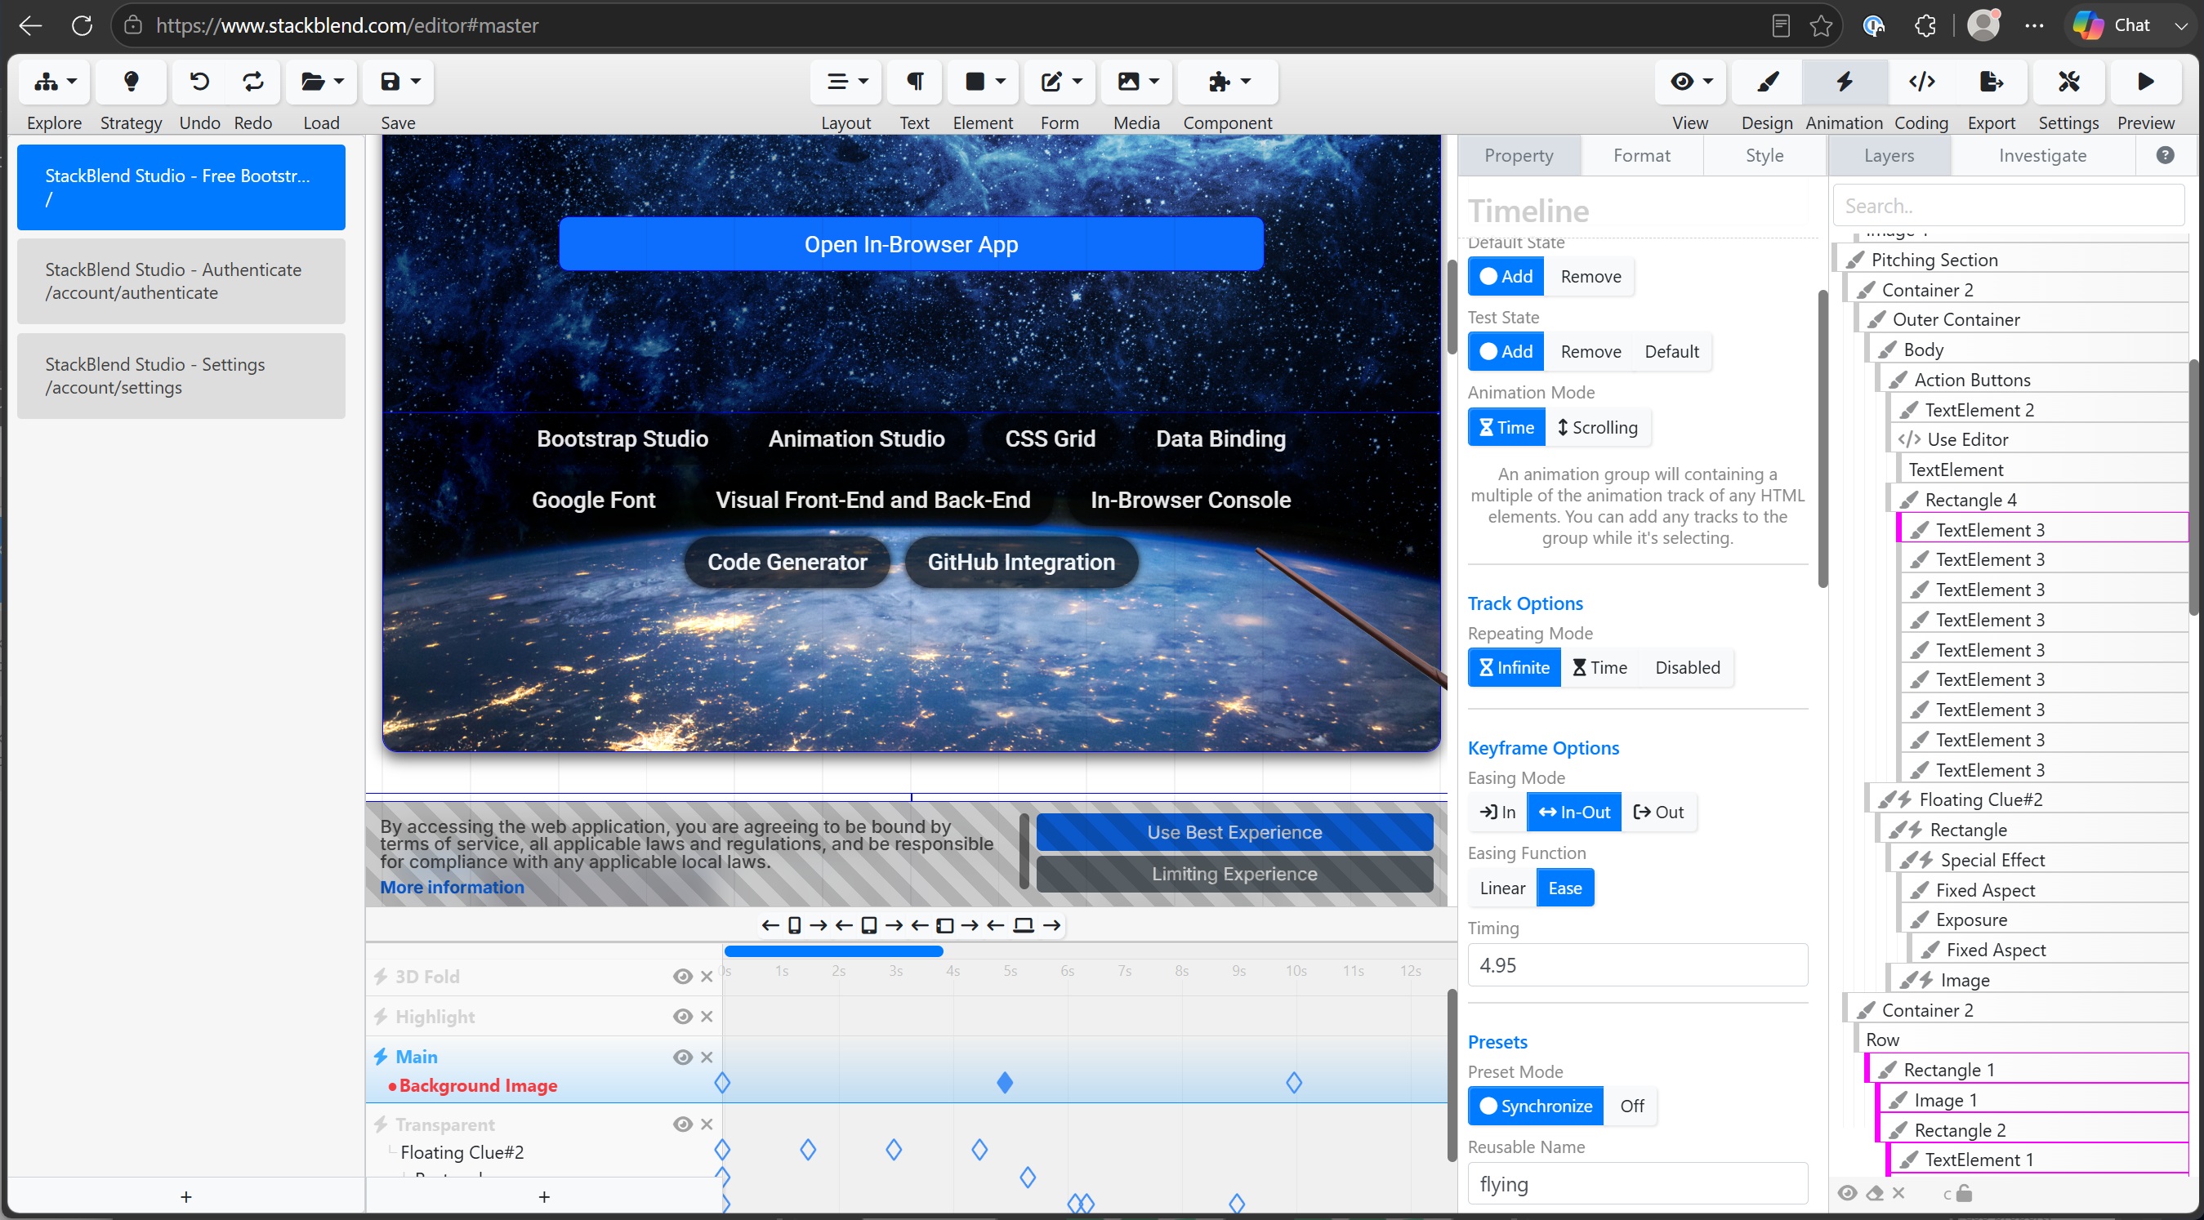Screen dimensions: 2204x1220
Task: Click the Timing value field
Action: pyautogui.click(x=1638, y=966)
